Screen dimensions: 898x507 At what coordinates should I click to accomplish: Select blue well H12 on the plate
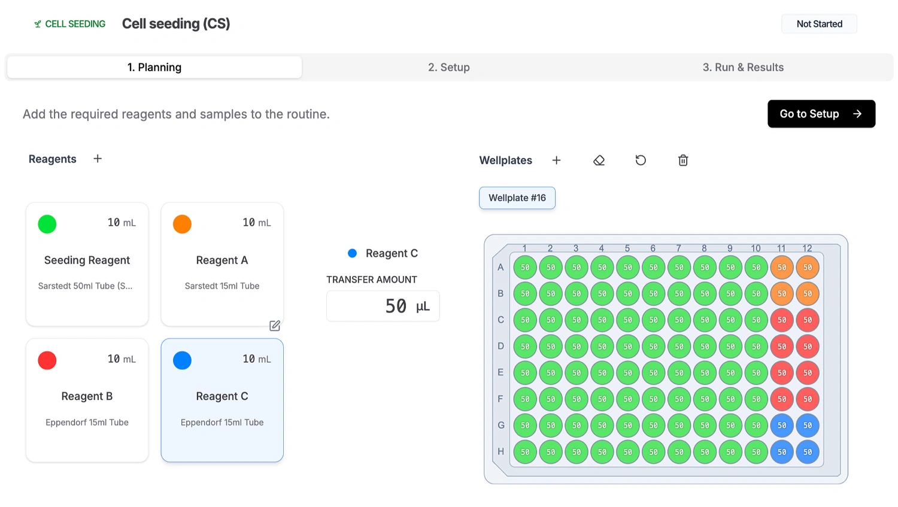coord(808,452)
